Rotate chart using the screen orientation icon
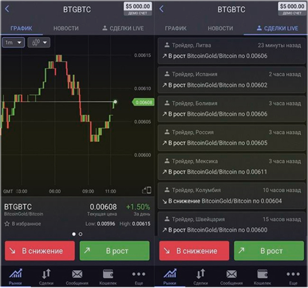 click(x=146, y=190)
